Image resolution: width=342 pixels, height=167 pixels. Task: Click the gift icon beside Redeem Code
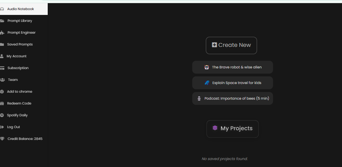pos(2,103)
